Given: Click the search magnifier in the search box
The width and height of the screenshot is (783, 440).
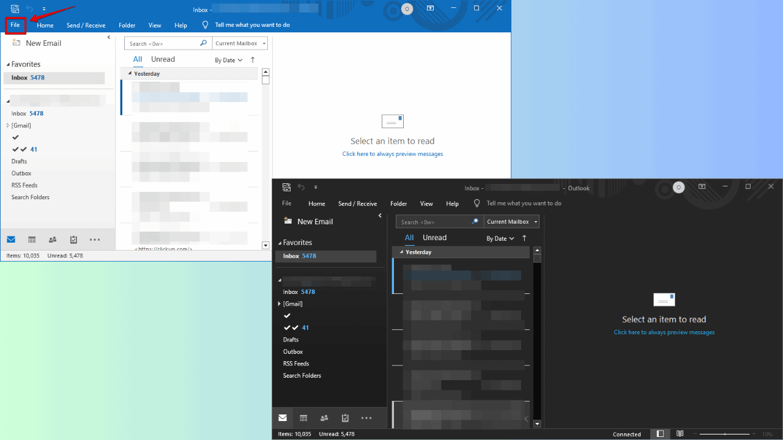Looking at the screenshot, I should [x=203, y=43].
